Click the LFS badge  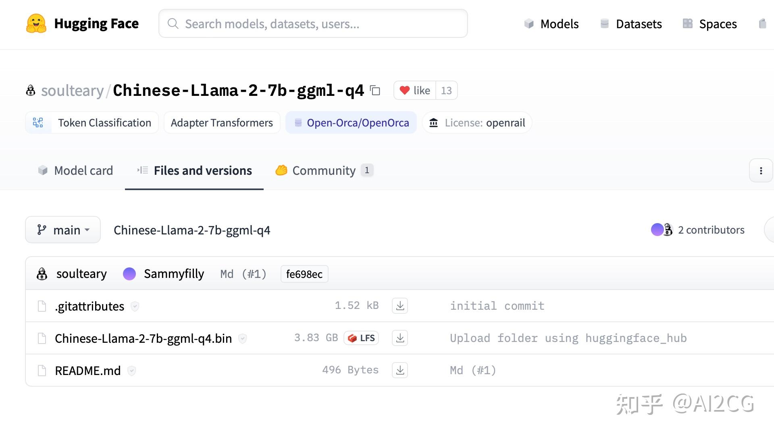pyautogui.click(x=361, y=338)
